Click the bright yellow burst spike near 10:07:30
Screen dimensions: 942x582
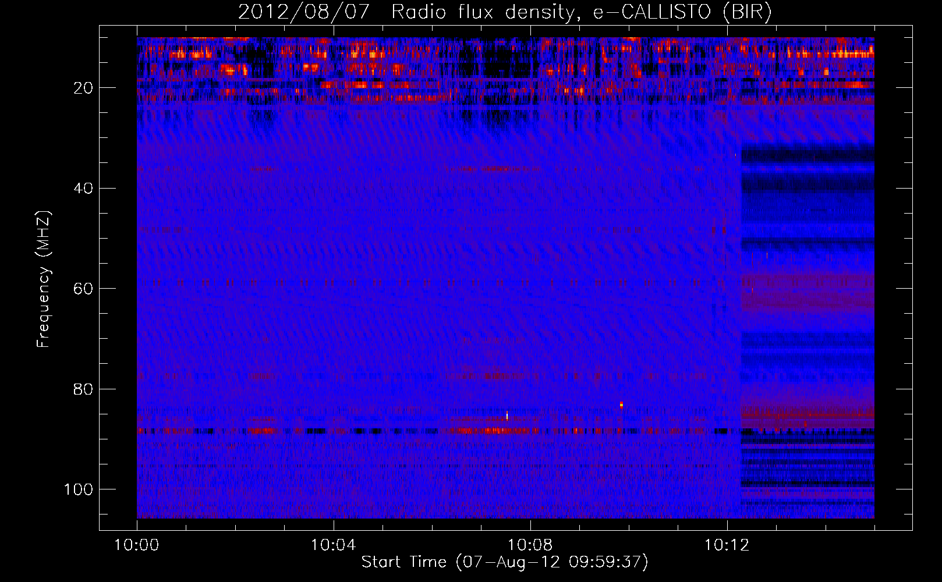(x=507, y=415)
